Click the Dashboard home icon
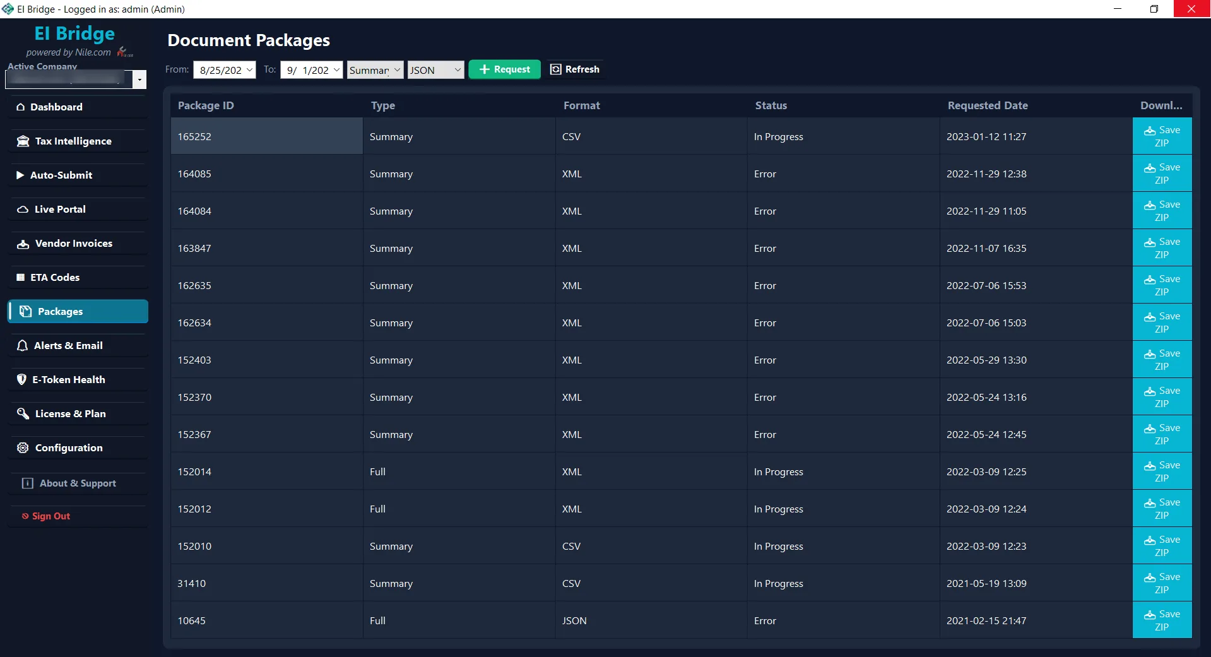The width and height of the screenshot is (1211, 657). click(x=21, y=107)
